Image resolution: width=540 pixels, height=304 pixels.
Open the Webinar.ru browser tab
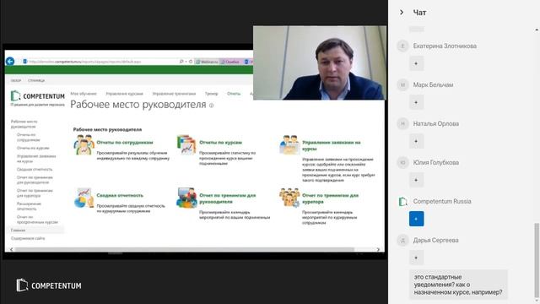[x=207, y=62]
